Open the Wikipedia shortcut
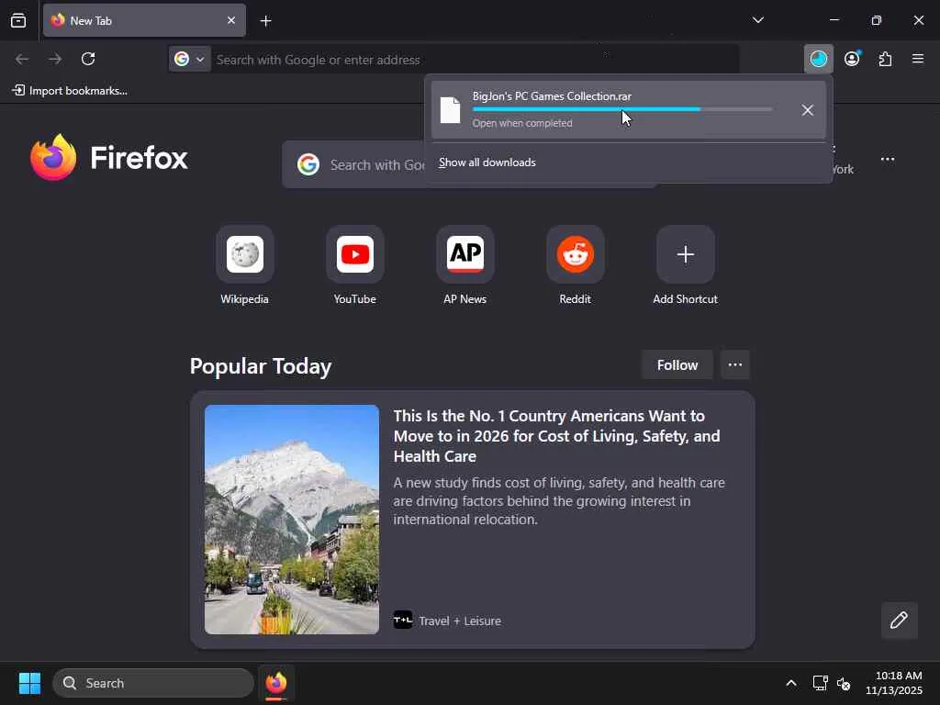This screenshot has height=705, width=940. coord(244,265)
